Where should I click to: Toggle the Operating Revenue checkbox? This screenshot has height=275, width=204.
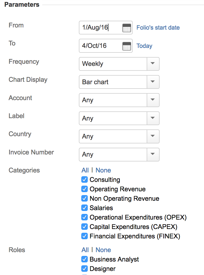point(85,189)
